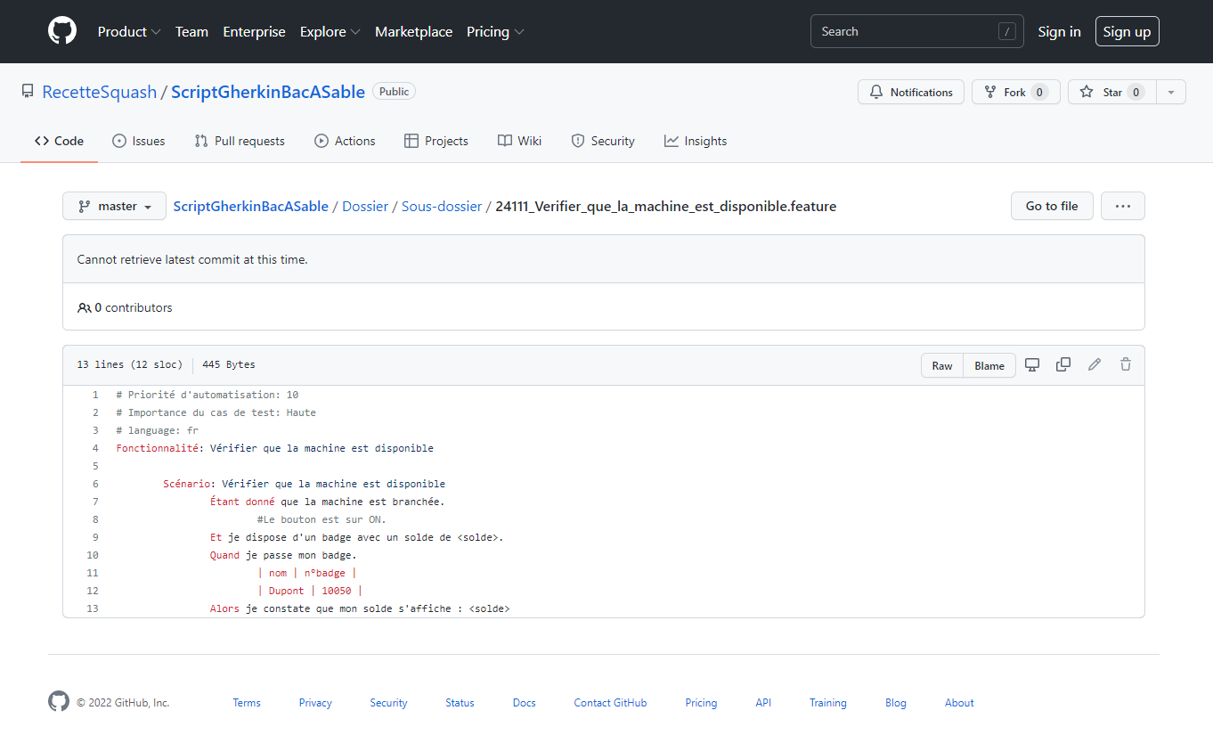1213x743 pixels.
Task: Open the Star dropdown arrow
Action: [1171, 92]
